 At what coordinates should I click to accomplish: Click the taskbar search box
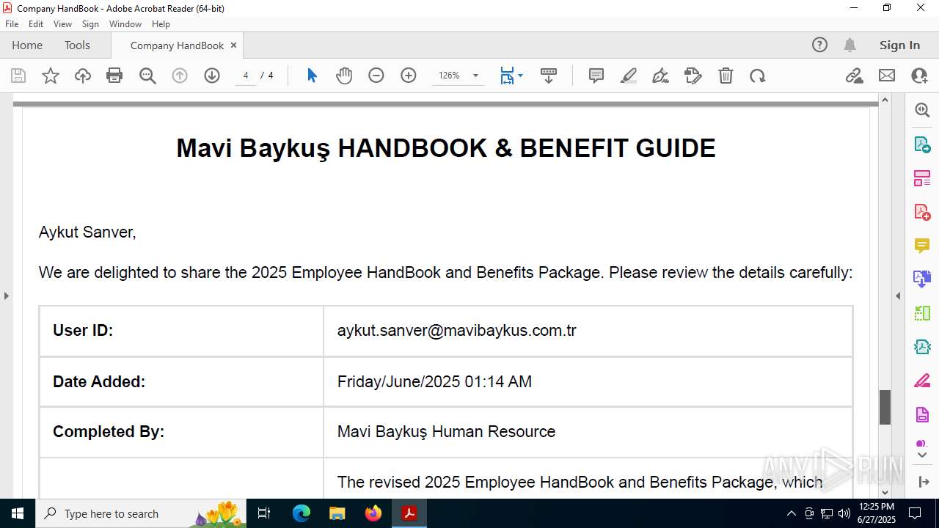[142, 513]
